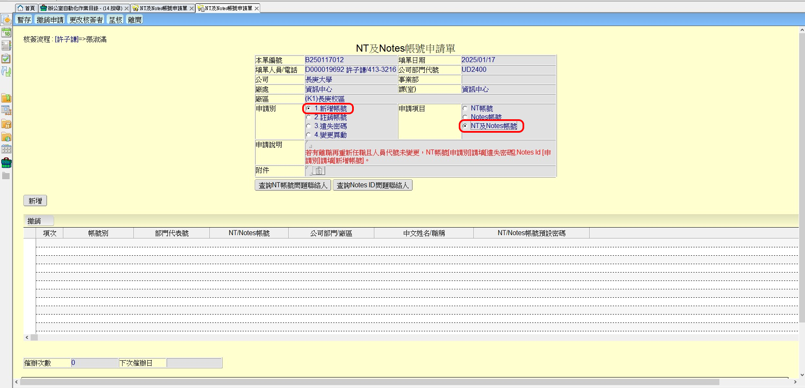805x388 pixels.
Task: Click the Replication arrows icon
Action: (x=6, y=72)
